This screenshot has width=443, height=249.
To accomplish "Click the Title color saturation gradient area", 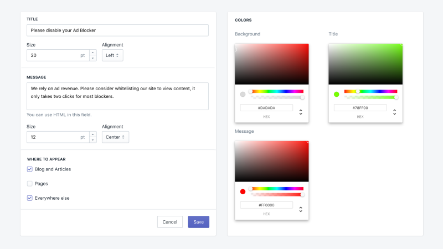I will coord(365,64).
